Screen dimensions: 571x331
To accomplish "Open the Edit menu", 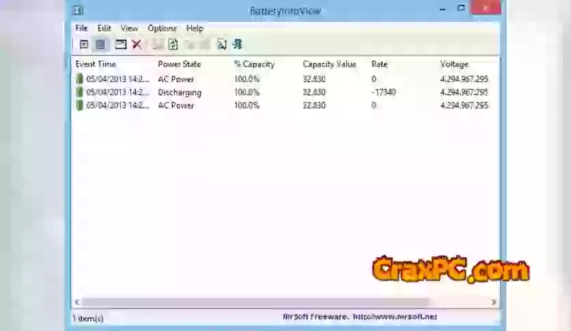I will 104,28.
